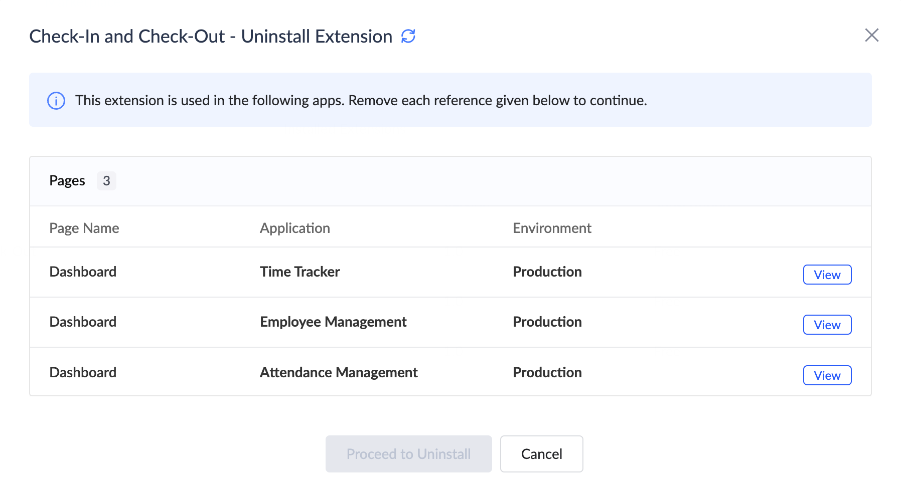The image size is (901, 489).
Task: Select the Employee Management application name
Action: (333, 322)
